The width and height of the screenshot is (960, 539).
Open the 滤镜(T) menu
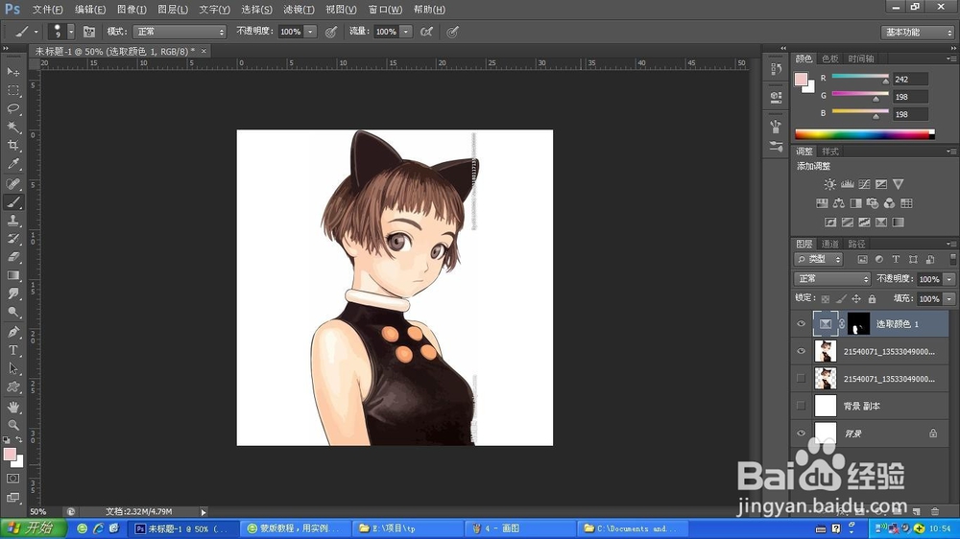[x=299, y=10]
